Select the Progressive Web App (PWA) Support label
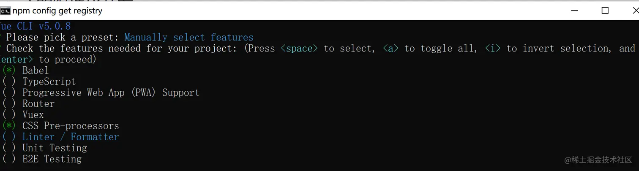The image size is (639, 171). [111, 93]
